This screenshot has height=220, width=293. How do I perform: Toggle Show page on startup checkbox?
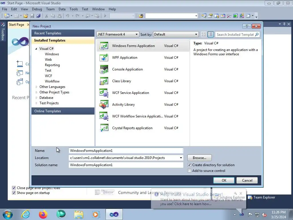point(14,193)
